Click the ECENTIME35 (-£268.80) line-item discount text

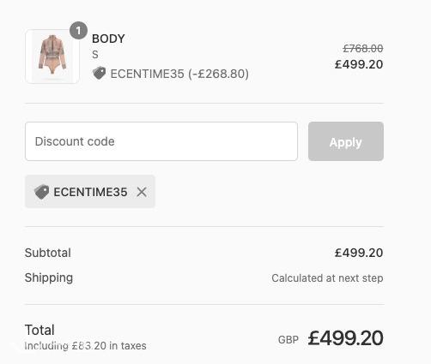coord(179,74)
